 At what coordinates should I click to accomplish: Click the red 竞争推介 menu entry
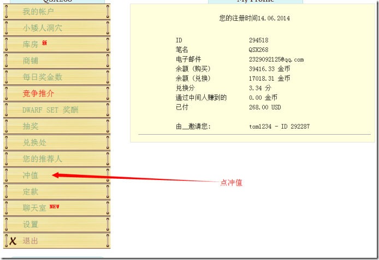(x=38, y=93)
